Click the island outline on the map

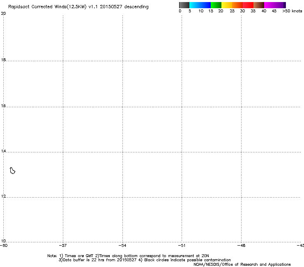coord(12,170)
